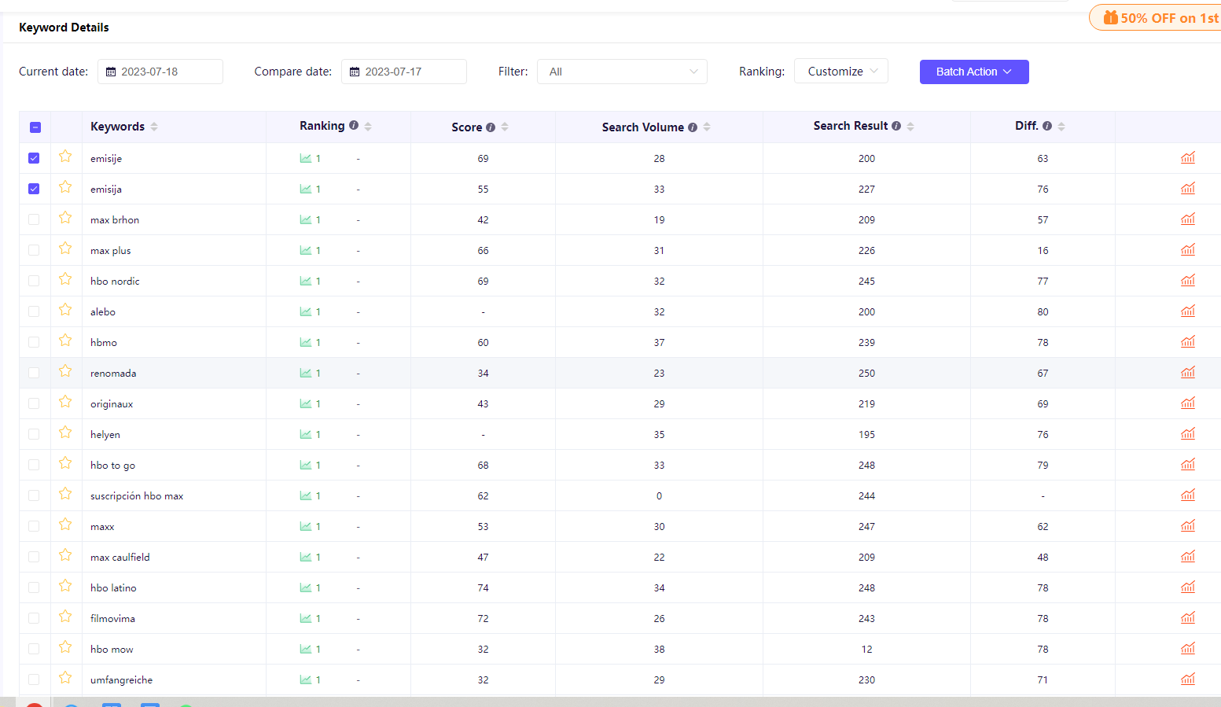
Task: Check the helyen row checkbox
Action: 34,434
